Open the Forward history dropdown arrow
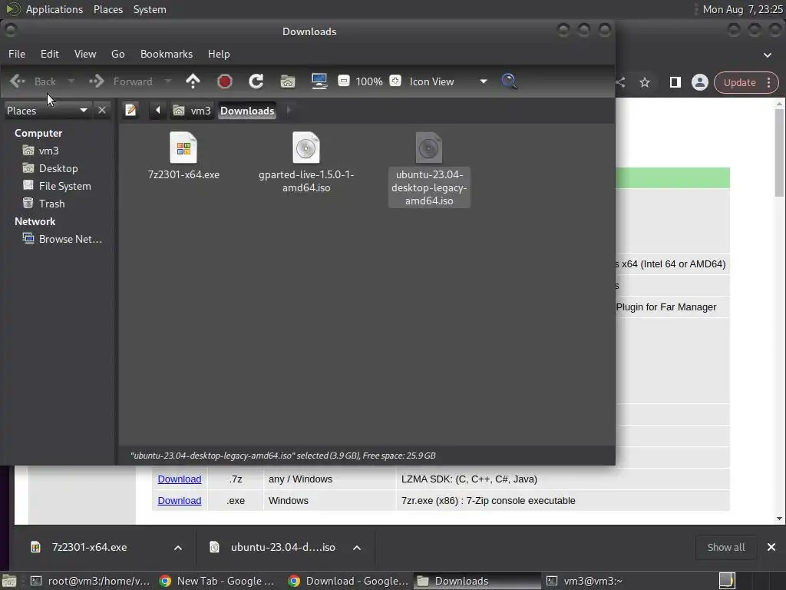The image size is (786, 590). [x=168, y=81]
